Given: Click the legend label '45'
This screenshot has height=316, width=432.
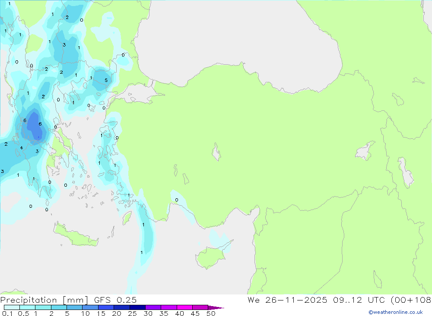Looking at the screenshot, I should pos(195,313).
